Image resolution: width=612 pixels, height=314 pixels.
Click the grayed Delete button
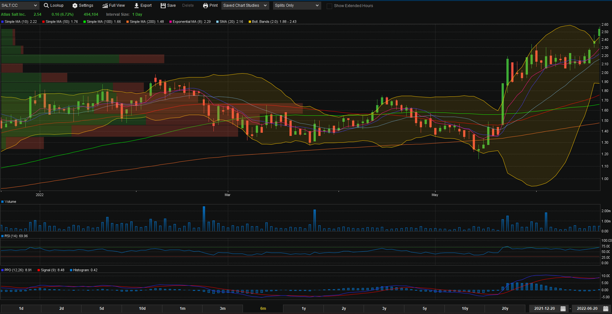pyautogui.click(x=188, y=6)
